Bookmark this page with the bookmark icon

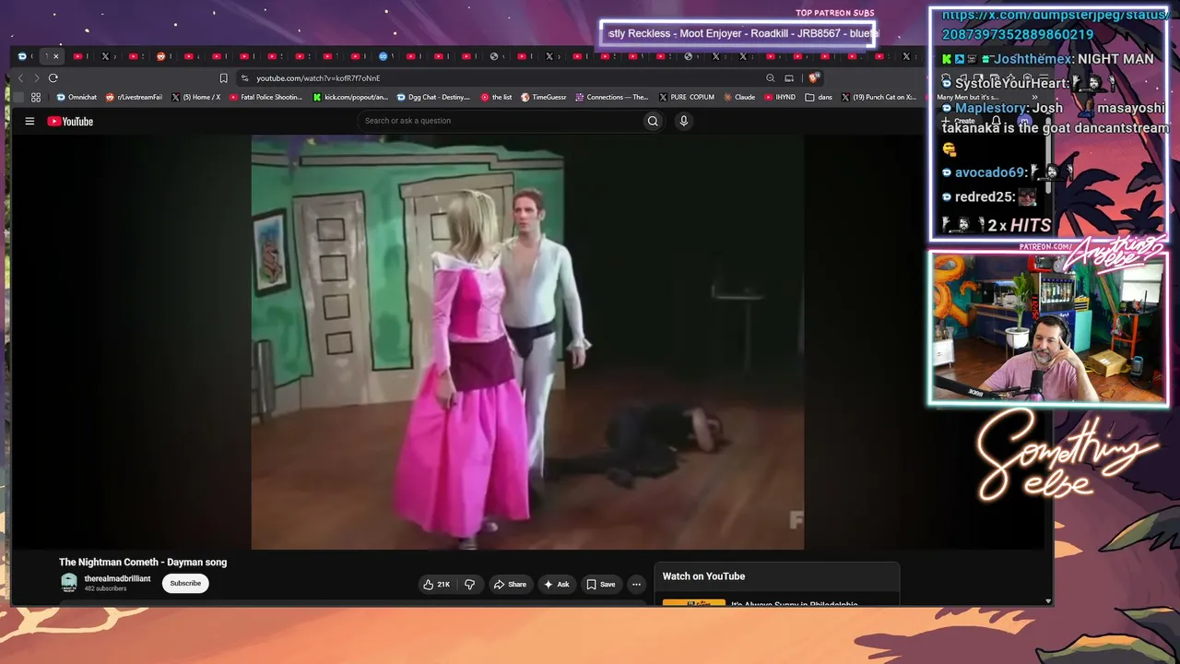[x=223, y=78]
